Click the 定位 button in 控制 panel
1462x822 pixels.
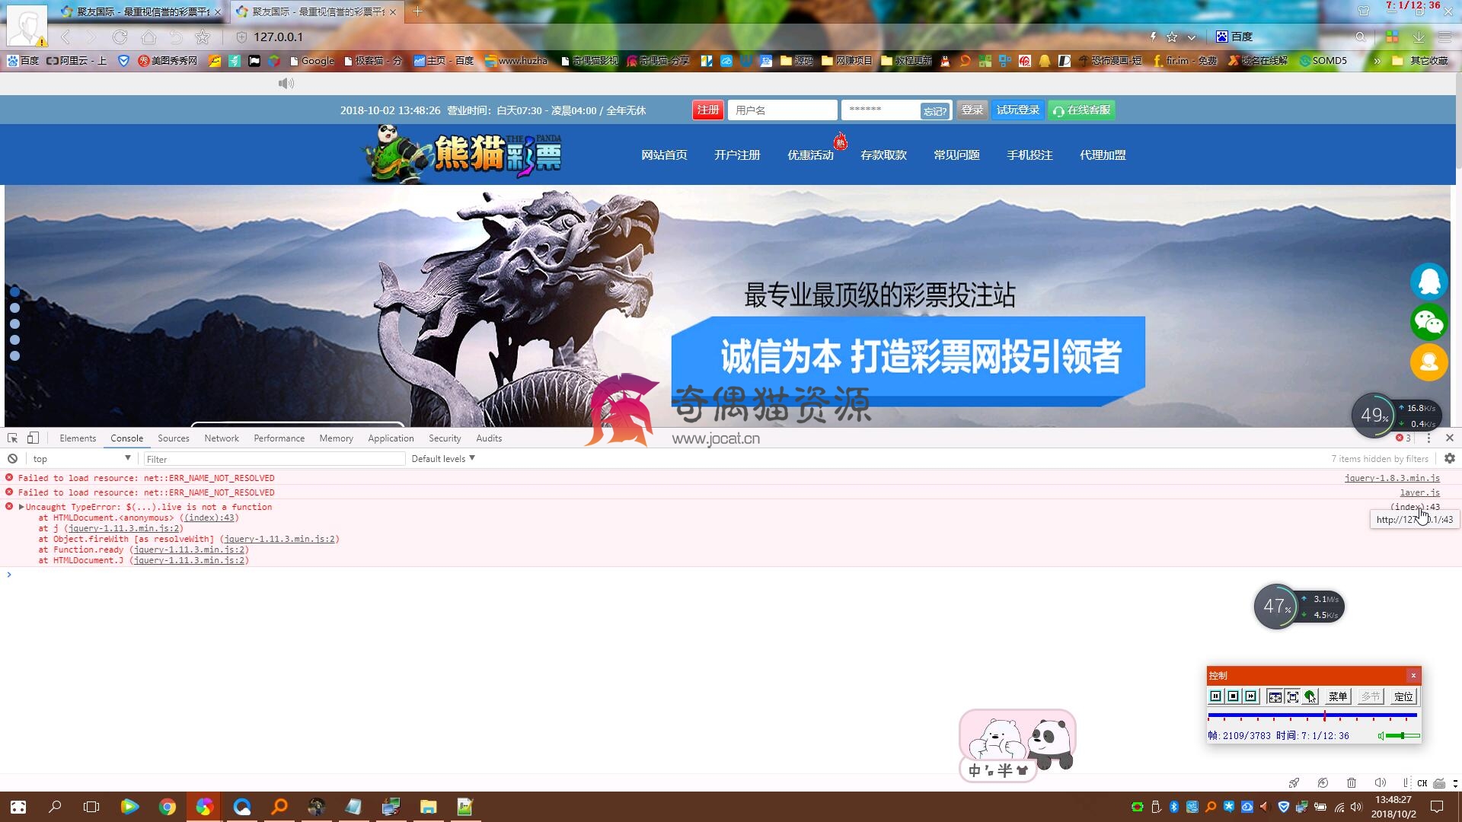pyautogui.click(x=1403, y=696)
